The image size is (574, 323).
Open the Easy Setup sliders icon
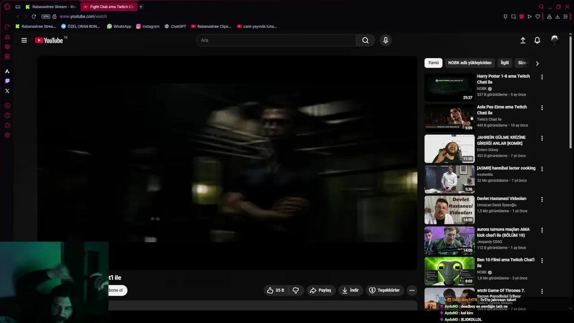[565, 17]
